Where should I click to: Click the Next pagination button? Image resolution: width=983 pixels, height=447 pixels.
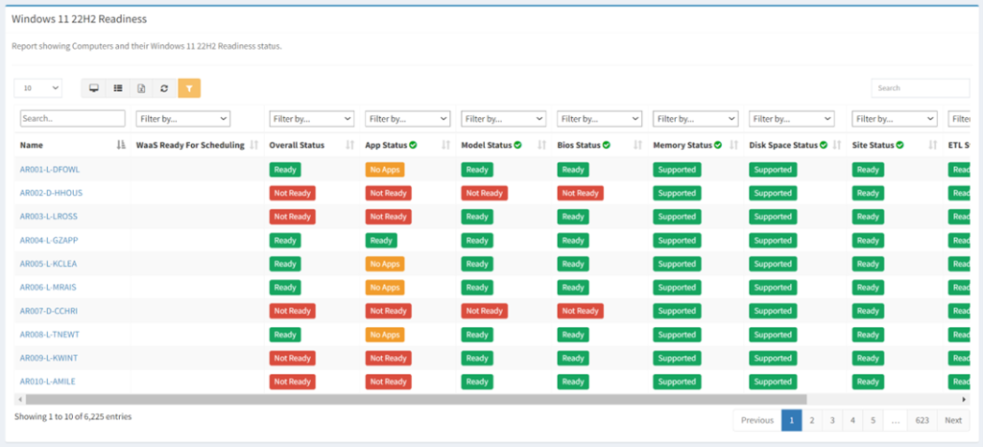click(x=952, y=420)
